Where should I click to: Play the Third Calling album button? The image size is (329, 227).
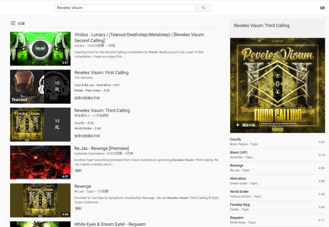246,125
